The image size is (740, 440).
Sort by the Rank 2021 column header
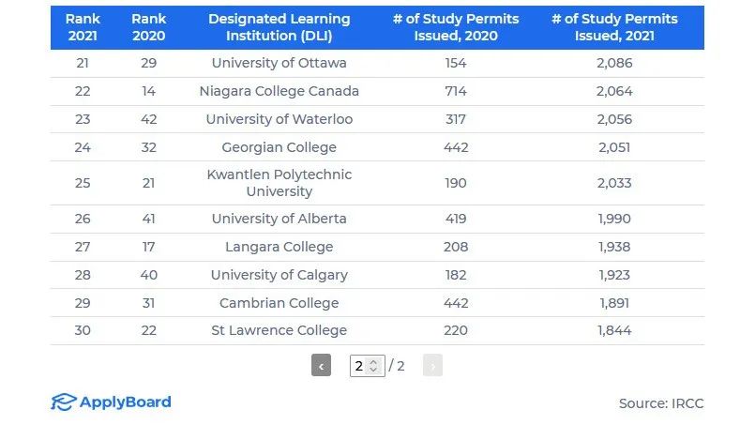pyautogui.click(x=83, y=27)
